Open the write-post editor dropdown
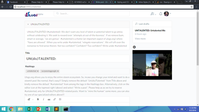 click(153, 14)
